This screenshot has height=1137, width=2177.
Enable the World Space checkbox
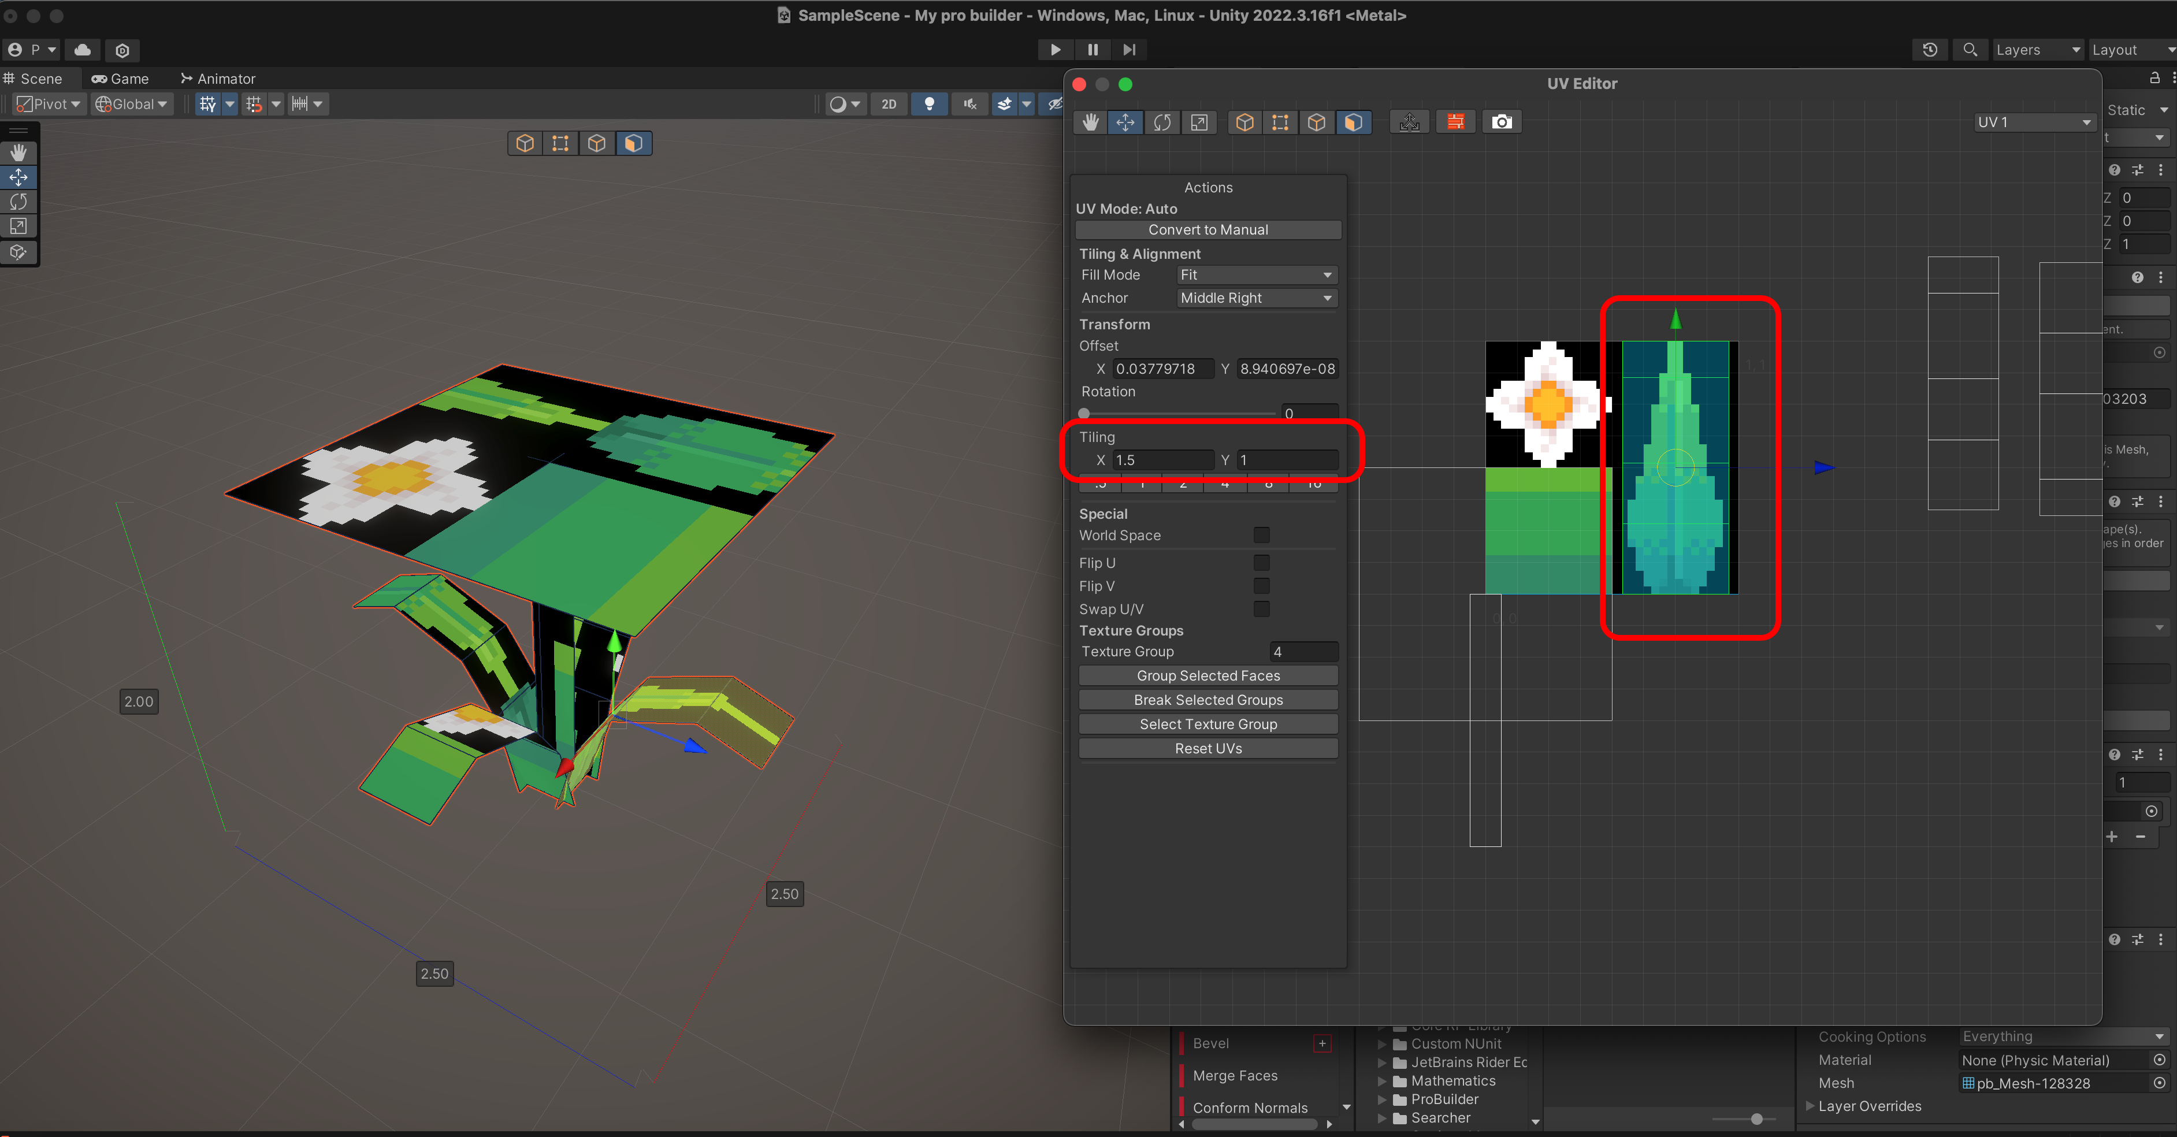[1261, 535]
